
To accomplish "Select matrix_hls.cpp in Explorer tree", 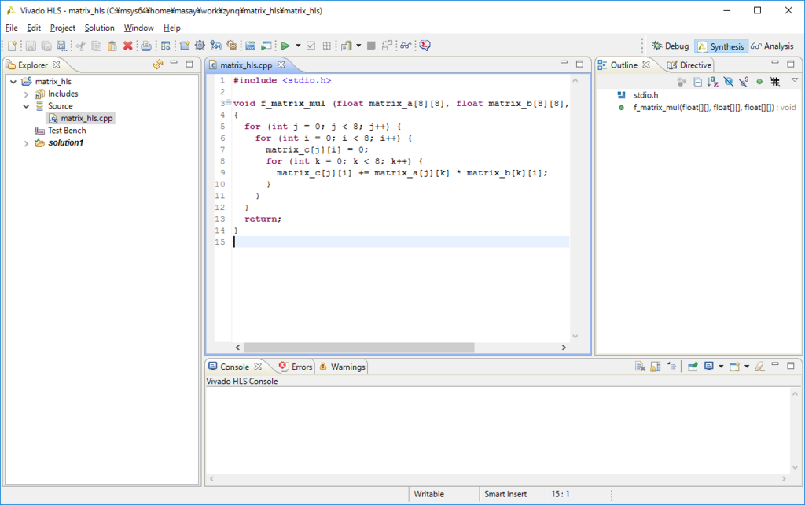I will 81,118.
